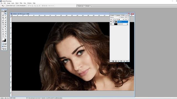The width and height of the screenshot is (177, 99).
Task: Switch to Standard editing mode
Action: click(x=3, y=44)
